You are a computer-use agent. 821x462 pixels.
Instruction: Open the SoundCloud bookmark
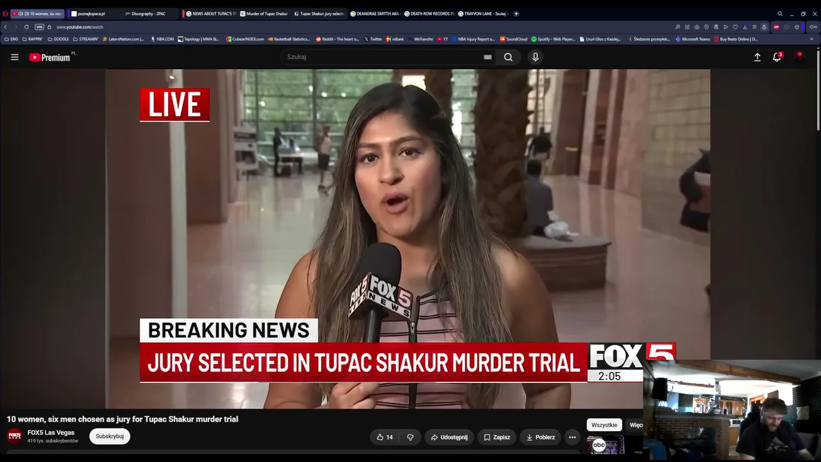[514, 39]
